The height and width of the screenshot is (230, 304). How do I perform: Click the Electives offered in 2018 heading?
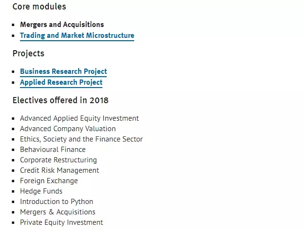pos(60,100)
